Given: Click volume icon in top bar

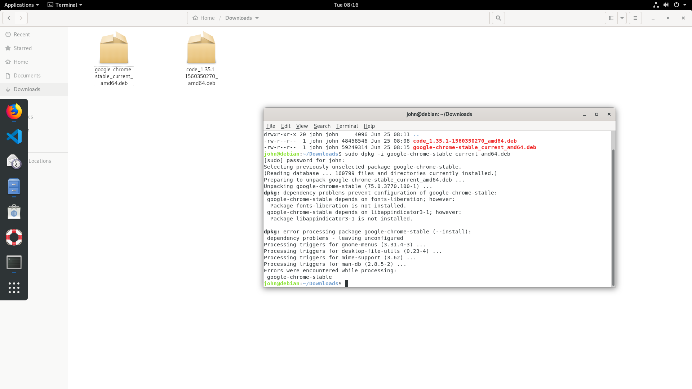Looking at the screenshot, I should pos(666,5).
